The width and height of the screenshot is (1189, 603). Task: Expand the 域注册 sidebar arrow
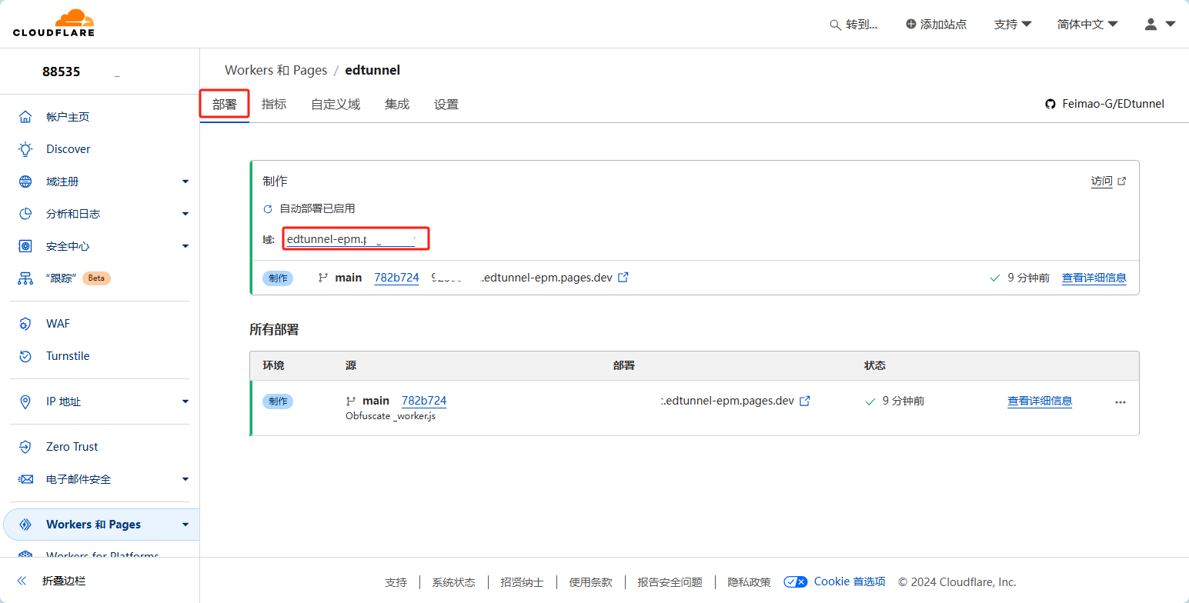point(185,182)
